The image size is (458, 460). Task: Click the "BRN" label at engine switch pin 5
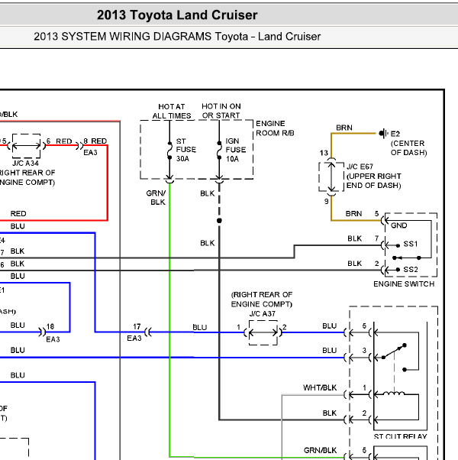pyautogui.click(x=353, y=214)
